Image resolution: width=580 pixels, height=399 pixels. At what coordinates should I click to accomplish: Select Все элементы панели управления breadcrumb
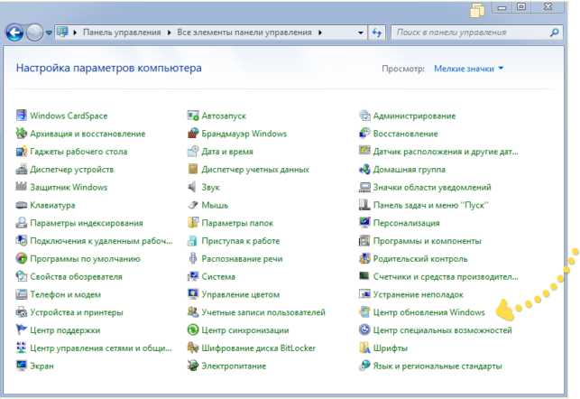(244, 32)
